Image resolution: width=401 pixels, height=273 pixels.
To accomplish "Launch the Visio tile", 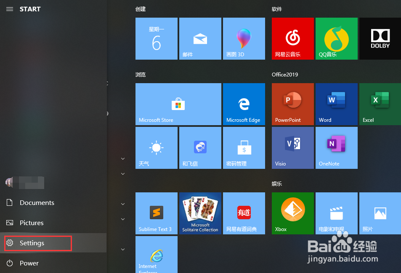I will coord(293,148).
